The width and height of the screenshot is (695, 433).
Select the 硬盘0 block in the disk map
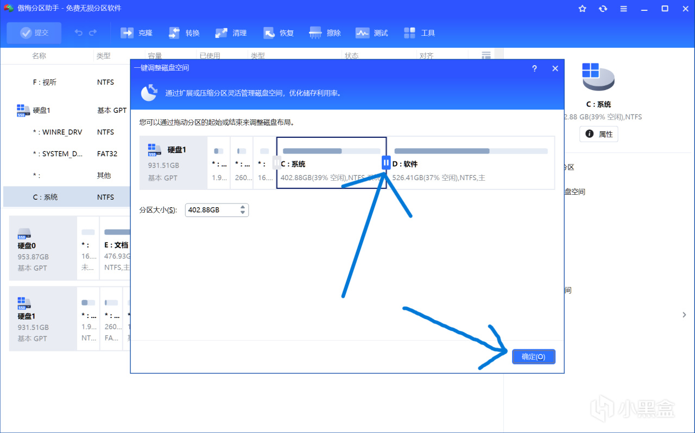[43, 248]
